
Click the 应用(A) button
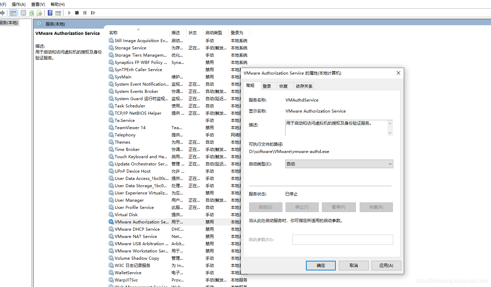[386, 265]
